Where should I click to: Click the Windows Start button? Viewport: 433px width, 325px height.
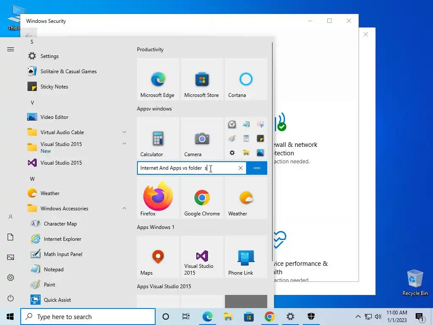[10, 317]
